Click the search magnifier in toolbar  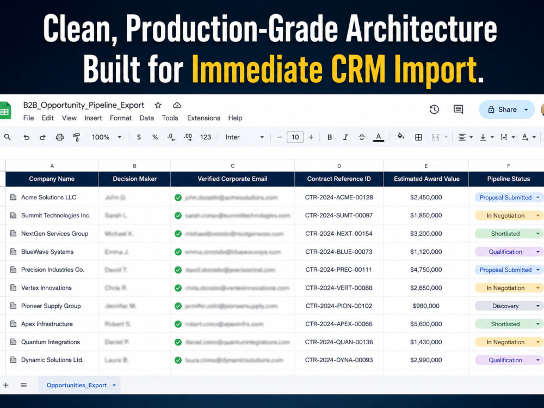click(7, 137)
